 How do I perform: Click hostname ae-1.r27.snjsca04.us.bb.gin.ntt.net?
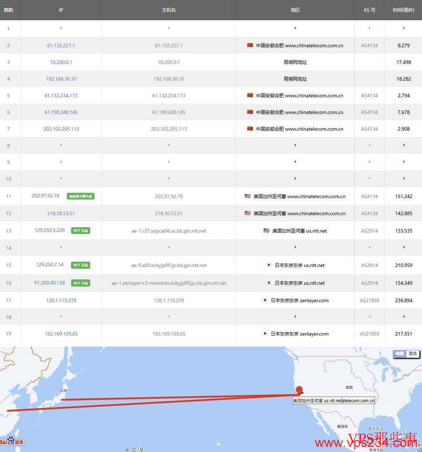pos(169,231)
